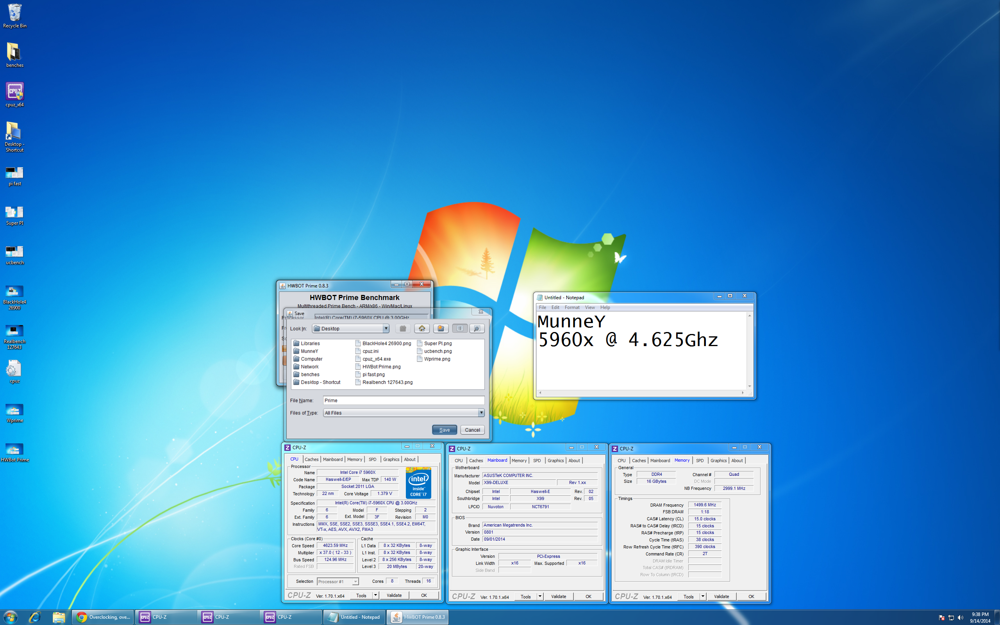Expand Tools arrow in Mainboard CPU-Z window
Image resolution: width=1000 pixels, height=625 pixels.
(540, 596)
